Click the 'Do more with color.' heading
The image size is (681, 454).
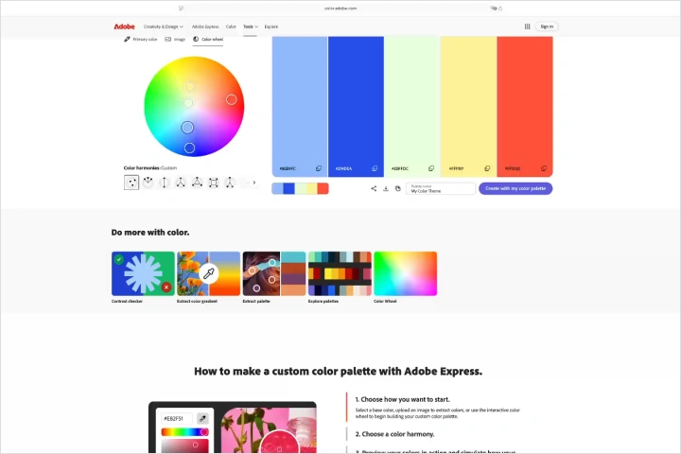pos(150,233)
